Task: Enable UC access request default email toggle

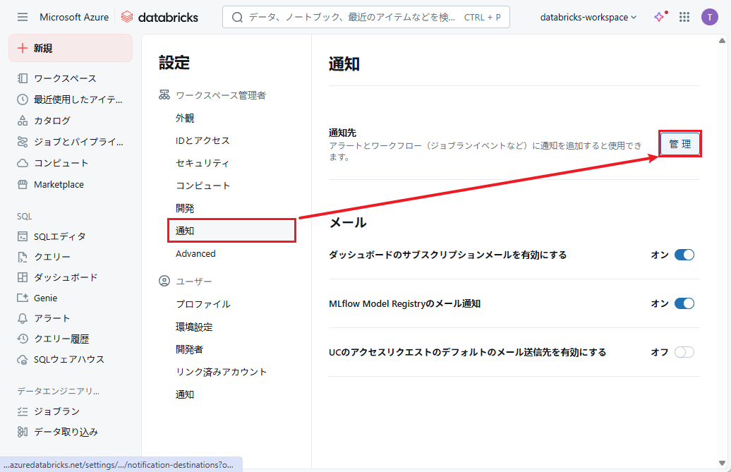Action: pyautogui.click(x=684, y=352)
